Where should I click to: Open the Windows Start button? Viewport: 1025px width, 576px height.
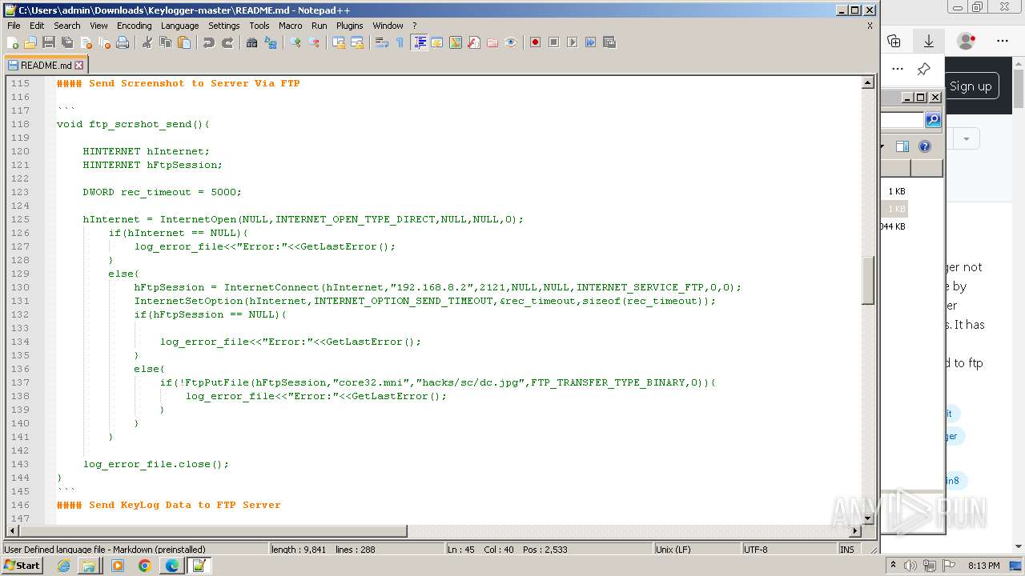point(22,566)
